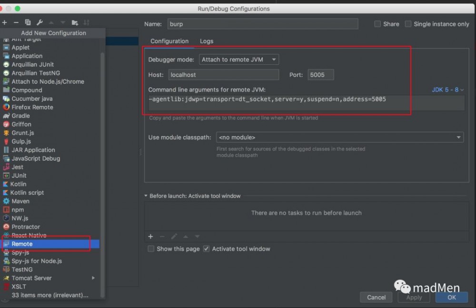Image resolution: width=476 pixels, height=308 pixels.
Task: Click the OK button
Action: coord(451,298)
